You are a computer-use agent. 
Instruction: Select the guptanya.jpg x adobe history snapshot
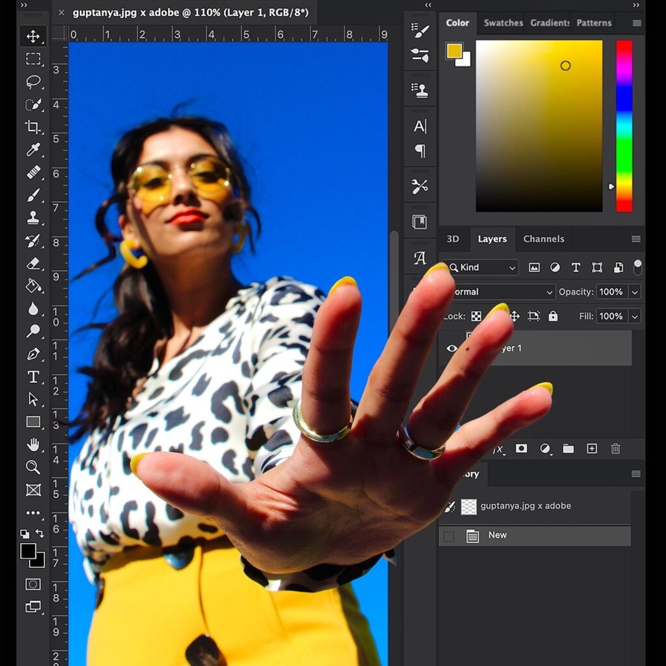pyautogui.click(x=526, y=506)
